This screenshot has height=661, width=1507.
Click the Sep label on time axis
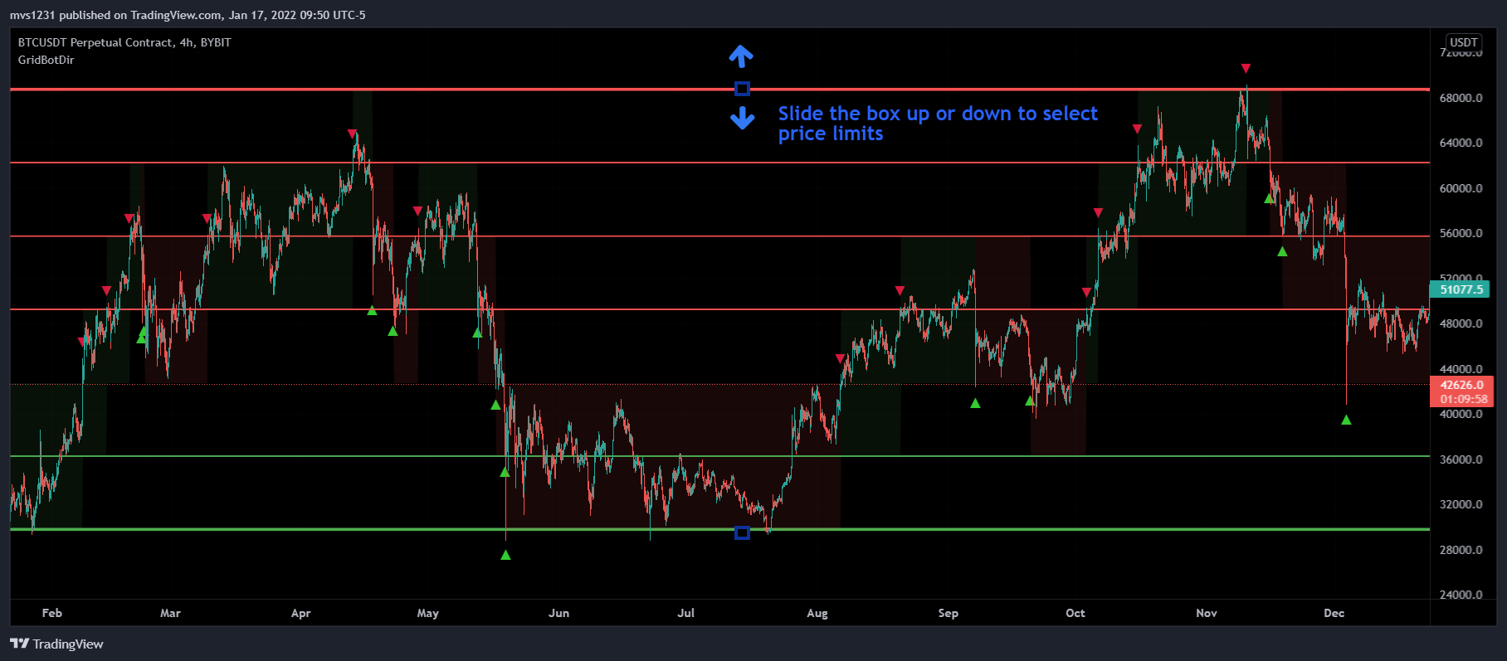949,613
